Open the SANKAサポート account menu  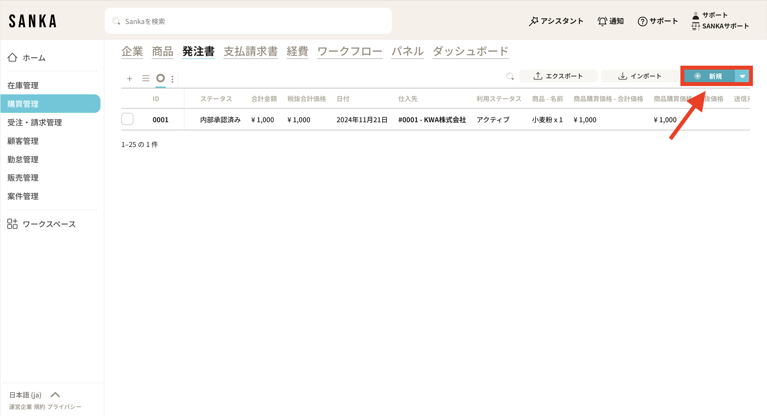pos(725,26)
